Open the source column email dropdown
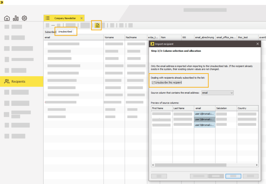 (x=217, y=93)
